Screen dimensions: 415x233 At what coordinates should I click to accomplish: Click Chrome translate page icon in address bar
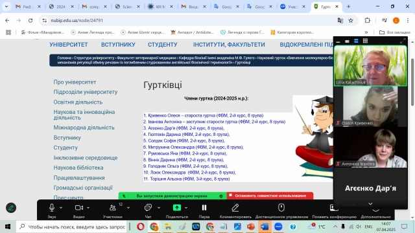(x=340, y=20)
